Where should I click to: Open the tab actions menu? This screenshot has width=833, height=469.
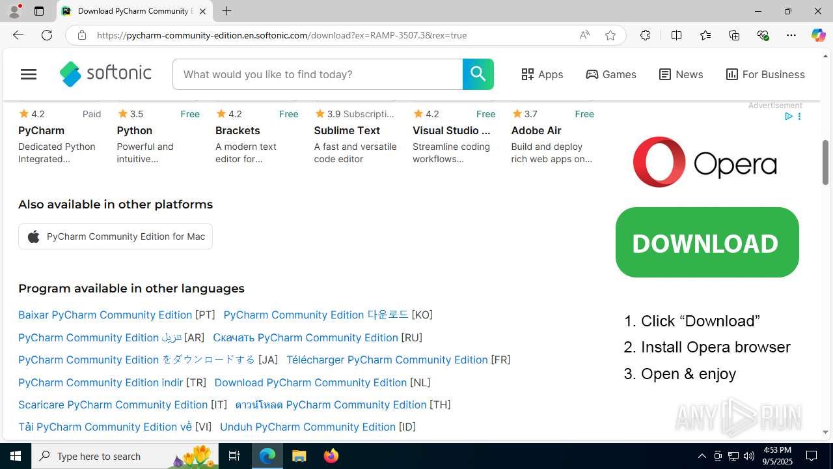pos(39,11)
